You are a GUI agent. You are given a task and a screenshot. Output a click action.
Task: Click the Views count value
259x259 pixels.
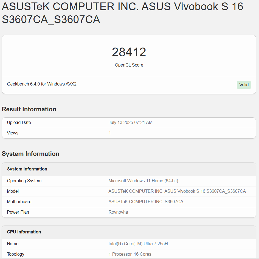tap(109, 133)
